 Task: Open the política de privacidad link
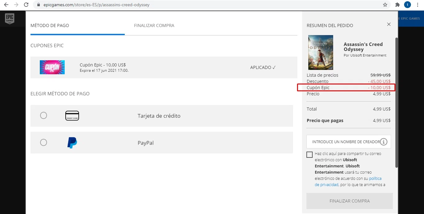(x=348, y=181)
